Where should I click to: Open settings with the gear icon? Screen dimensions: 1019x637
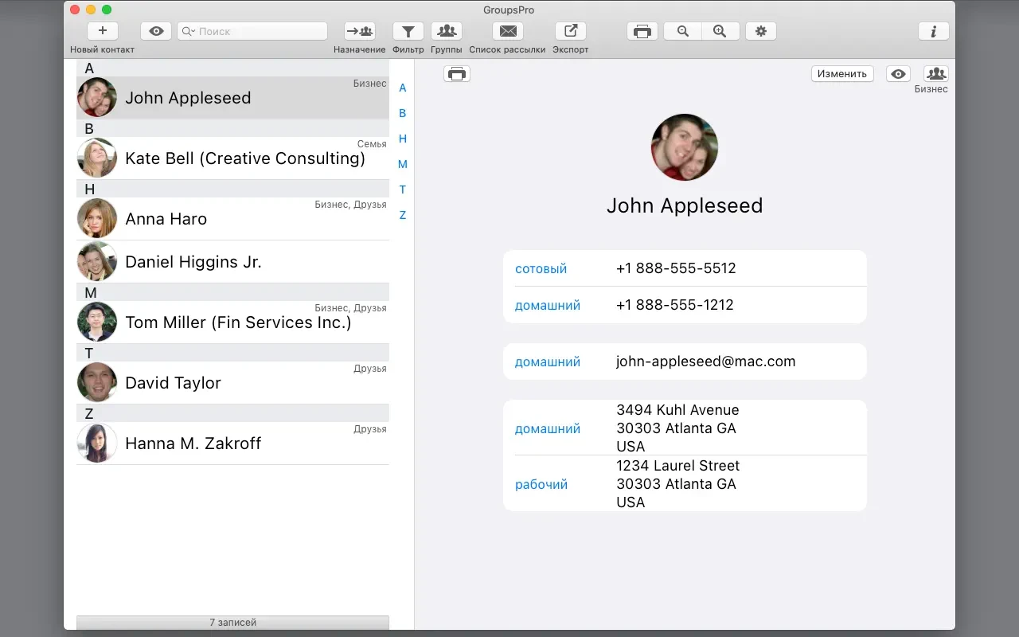[760, 31]
